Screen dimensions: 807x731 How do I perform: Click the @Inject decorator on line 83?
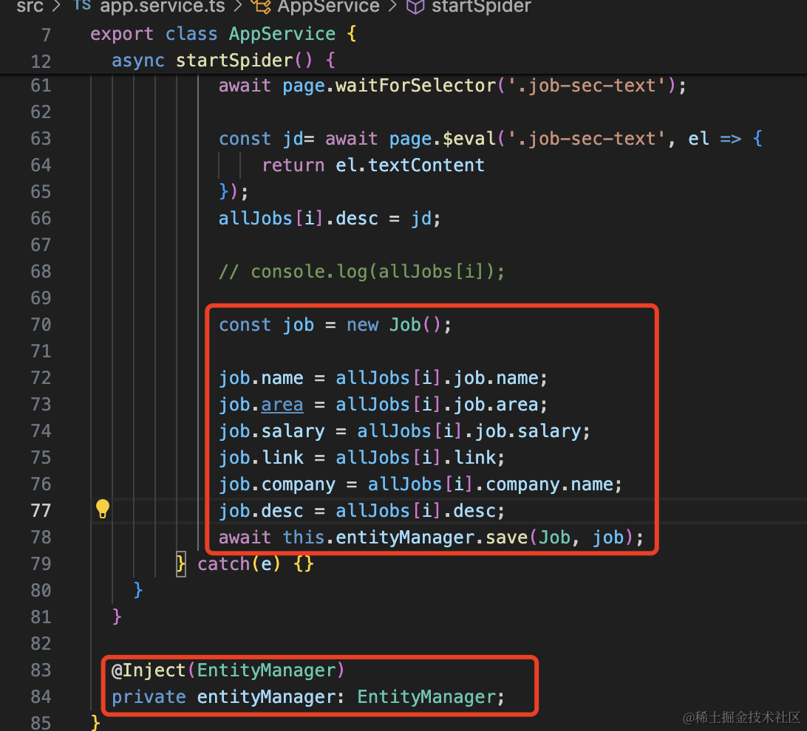coord(150,670)
